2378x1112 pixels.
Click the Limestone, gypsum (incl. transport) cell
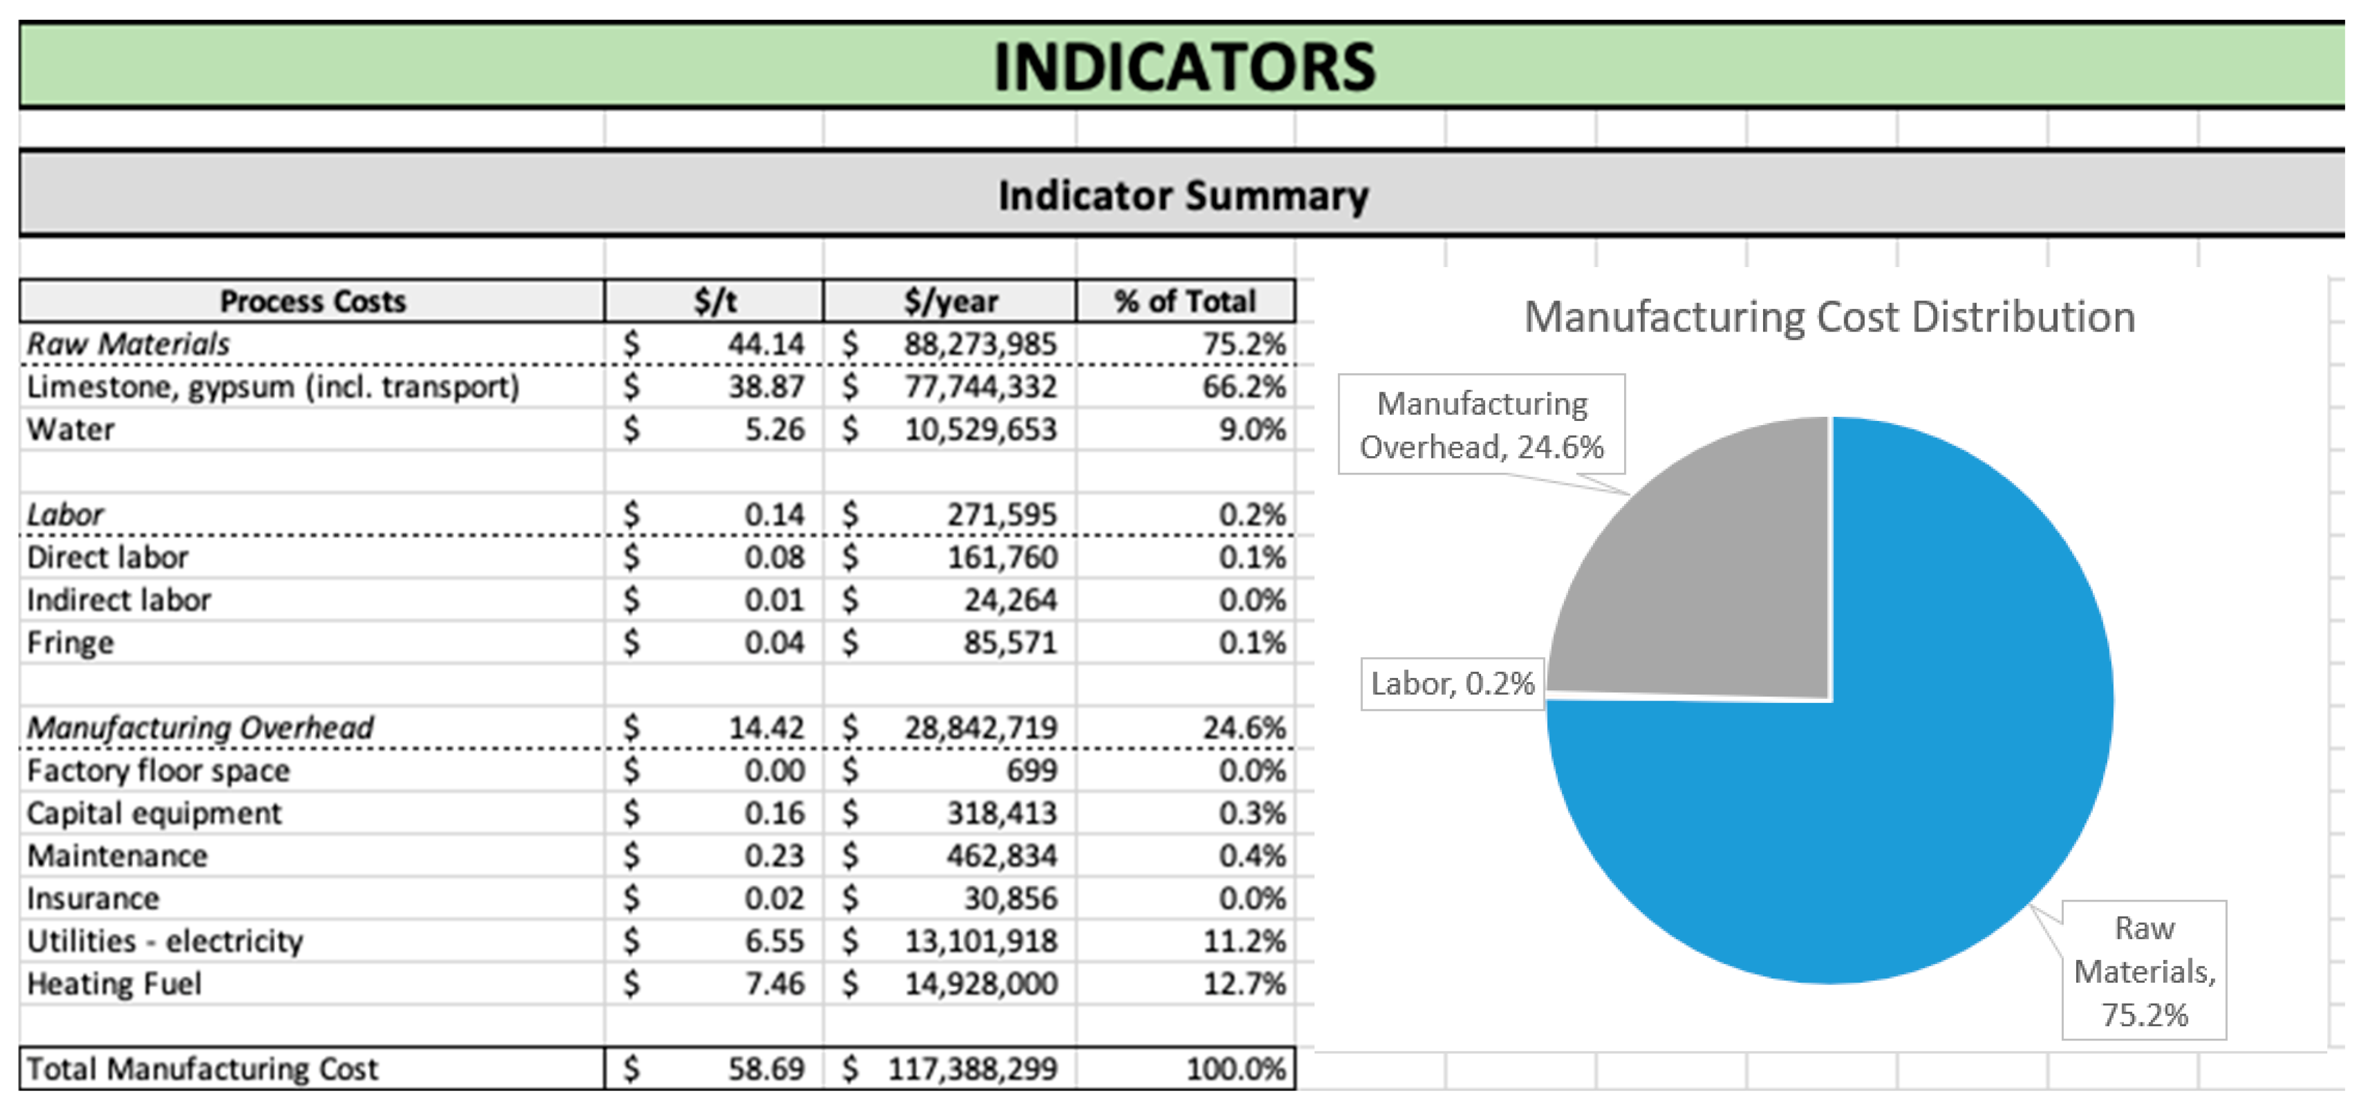coord(273,386)
